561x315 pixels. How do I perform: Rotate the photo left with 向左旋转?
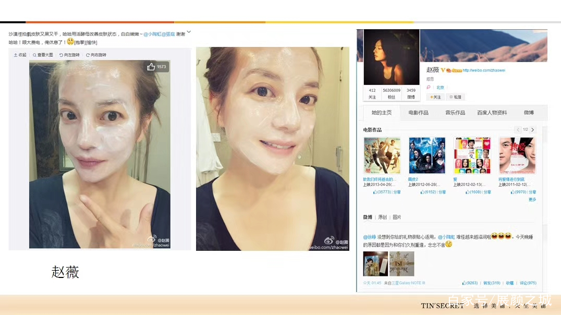[69, 55]
